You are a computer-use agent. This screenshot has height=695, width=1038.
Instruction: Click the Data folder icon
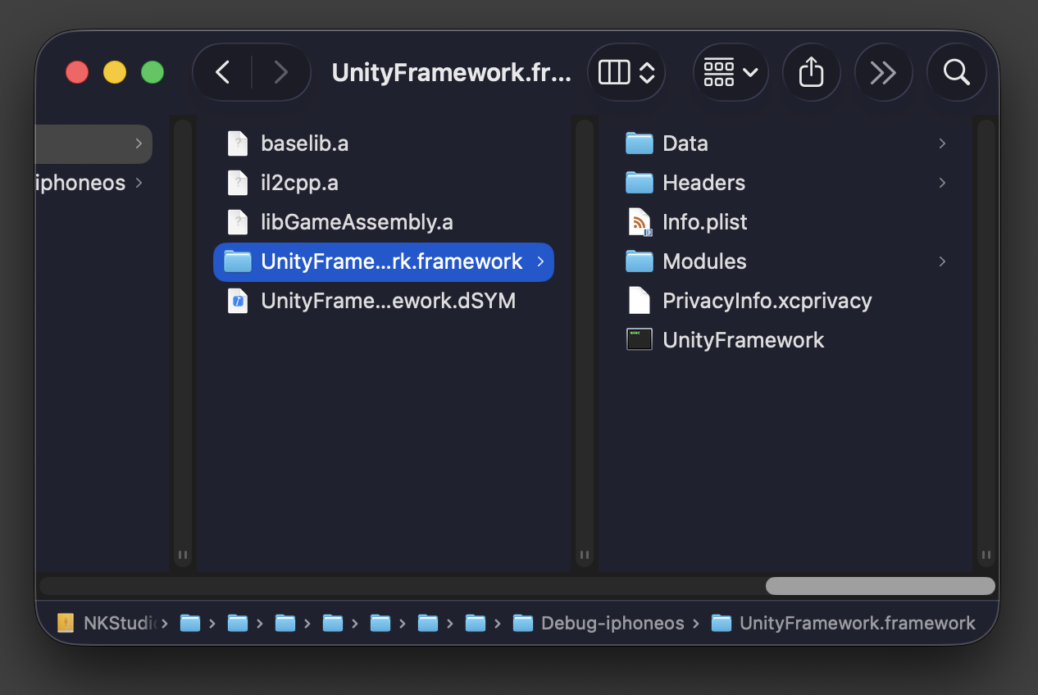[639, 143]
